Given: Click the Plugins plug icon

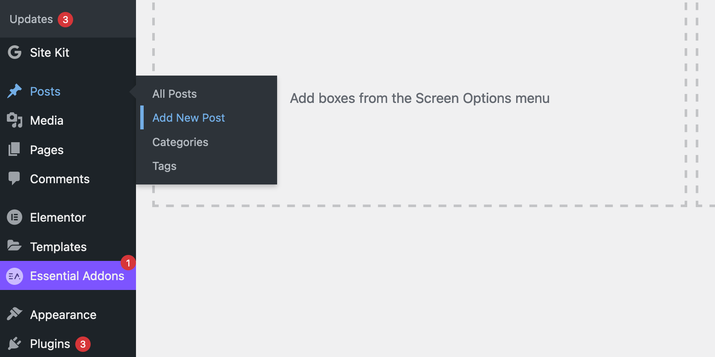Looking at the screenshot, I should coord(15,343).
